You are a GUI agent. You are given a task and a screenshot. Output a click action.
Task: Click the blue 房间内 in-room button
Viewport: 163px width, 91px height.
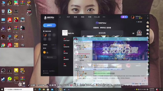tap(49, 25)
